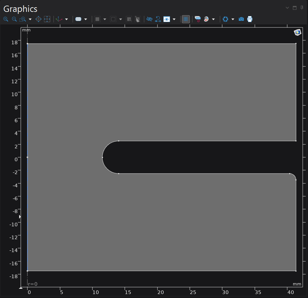
Task: Click the COMSOL logo in canvas corner
Action: coord(297,32)
